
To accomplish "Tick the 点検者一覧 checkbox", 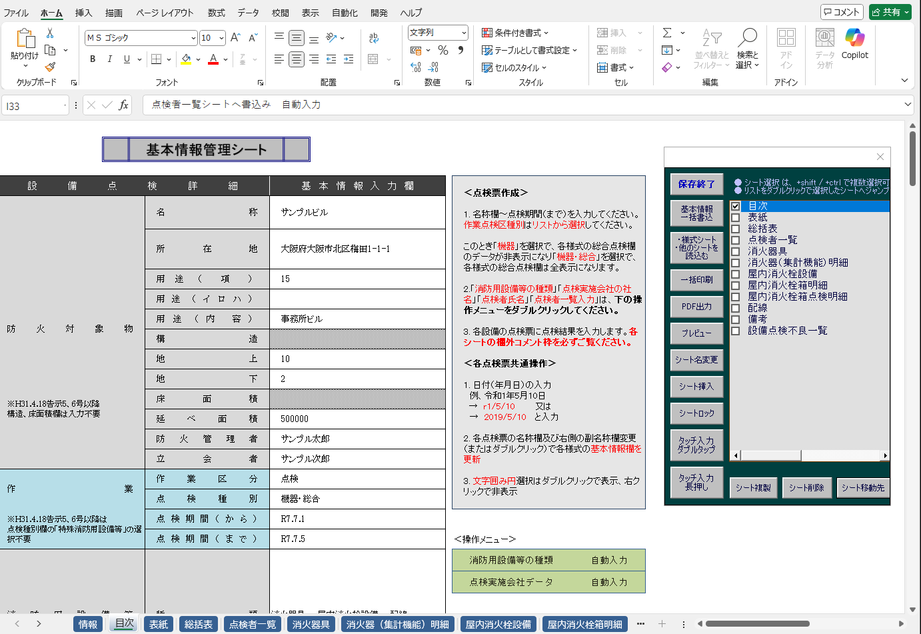I will pyautogui.click(x=736, y=240).
